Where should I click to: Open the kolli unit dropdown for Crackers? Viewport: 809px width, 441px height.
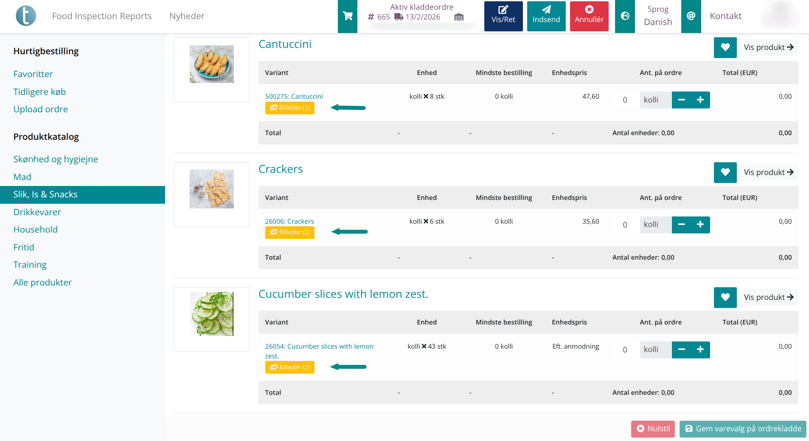[655, 225]
